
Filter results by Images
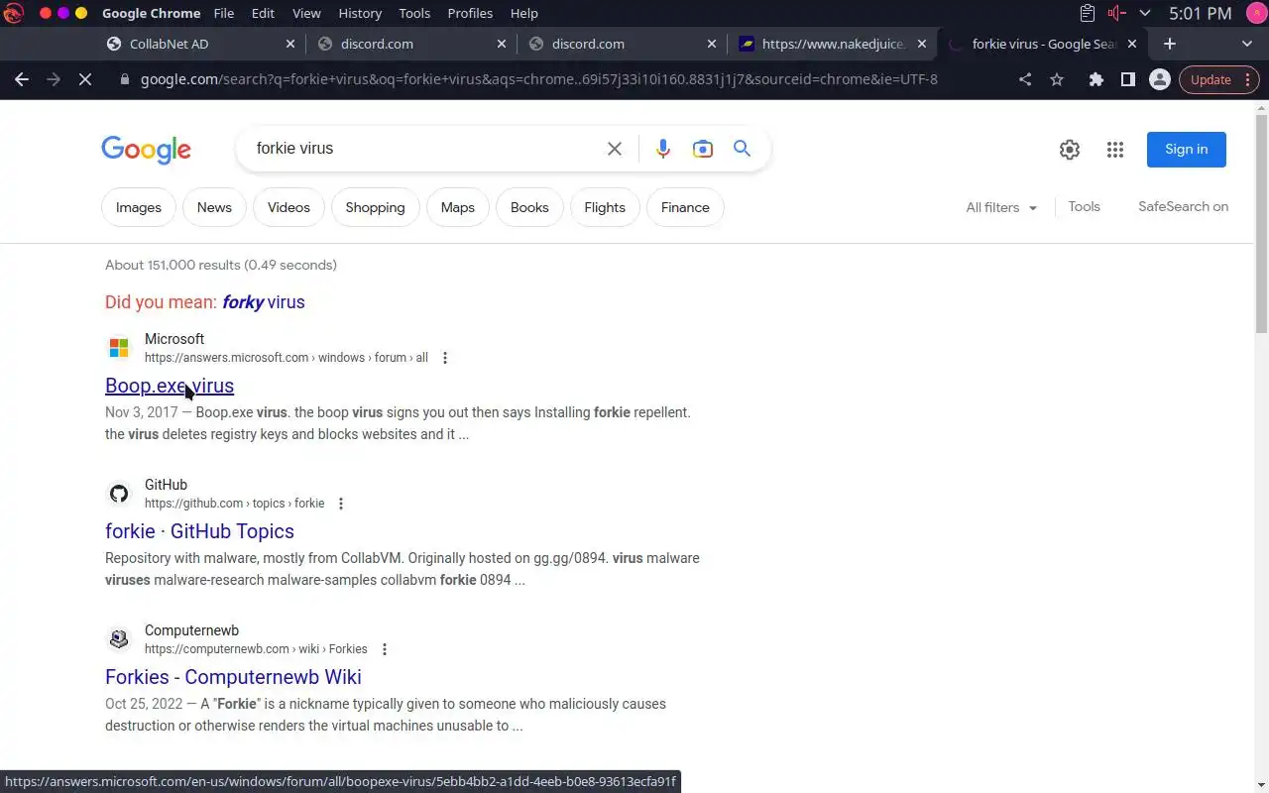click(139, 207)
